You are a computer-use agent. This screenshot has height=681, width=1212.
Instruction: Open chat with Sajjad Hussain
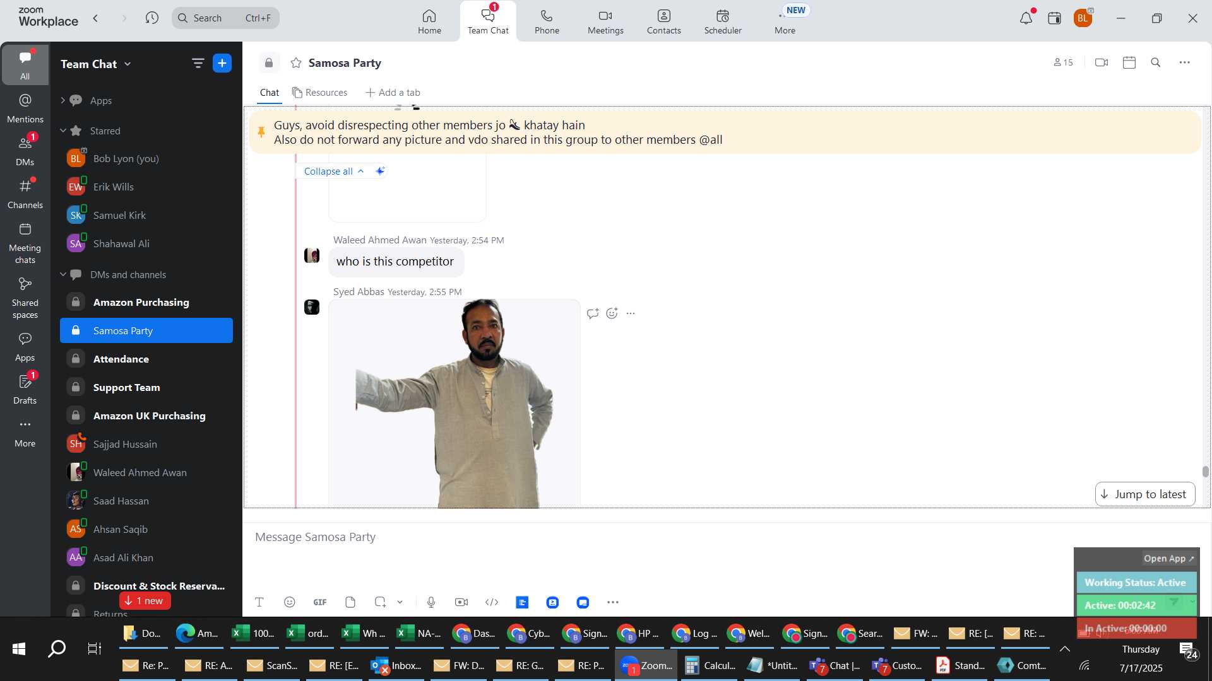(x=146, y=444)
